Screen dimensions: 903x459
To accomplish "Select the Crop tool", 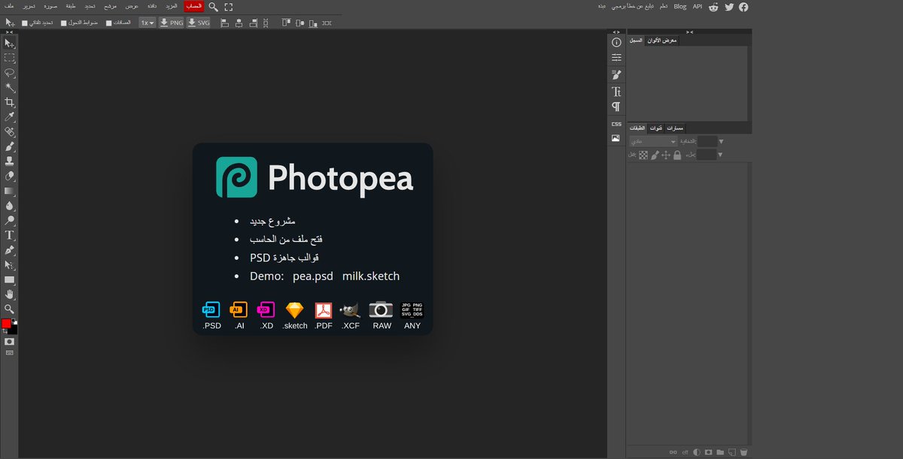I will tap(10, 102).
